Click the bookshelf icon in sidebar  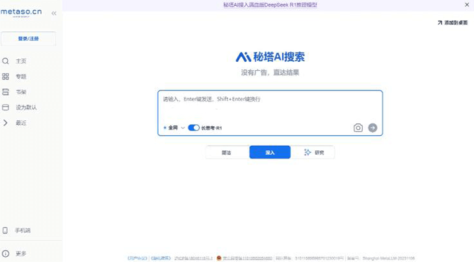(x=5, y=92)
